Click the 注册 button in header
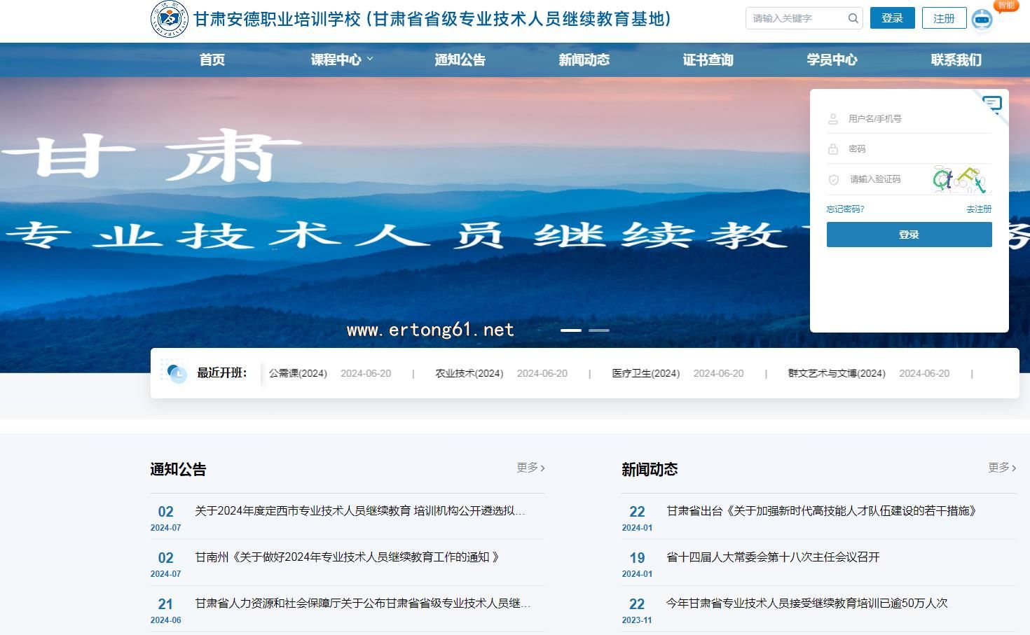The image size is (1030, 635). click(x=944, y=19)
